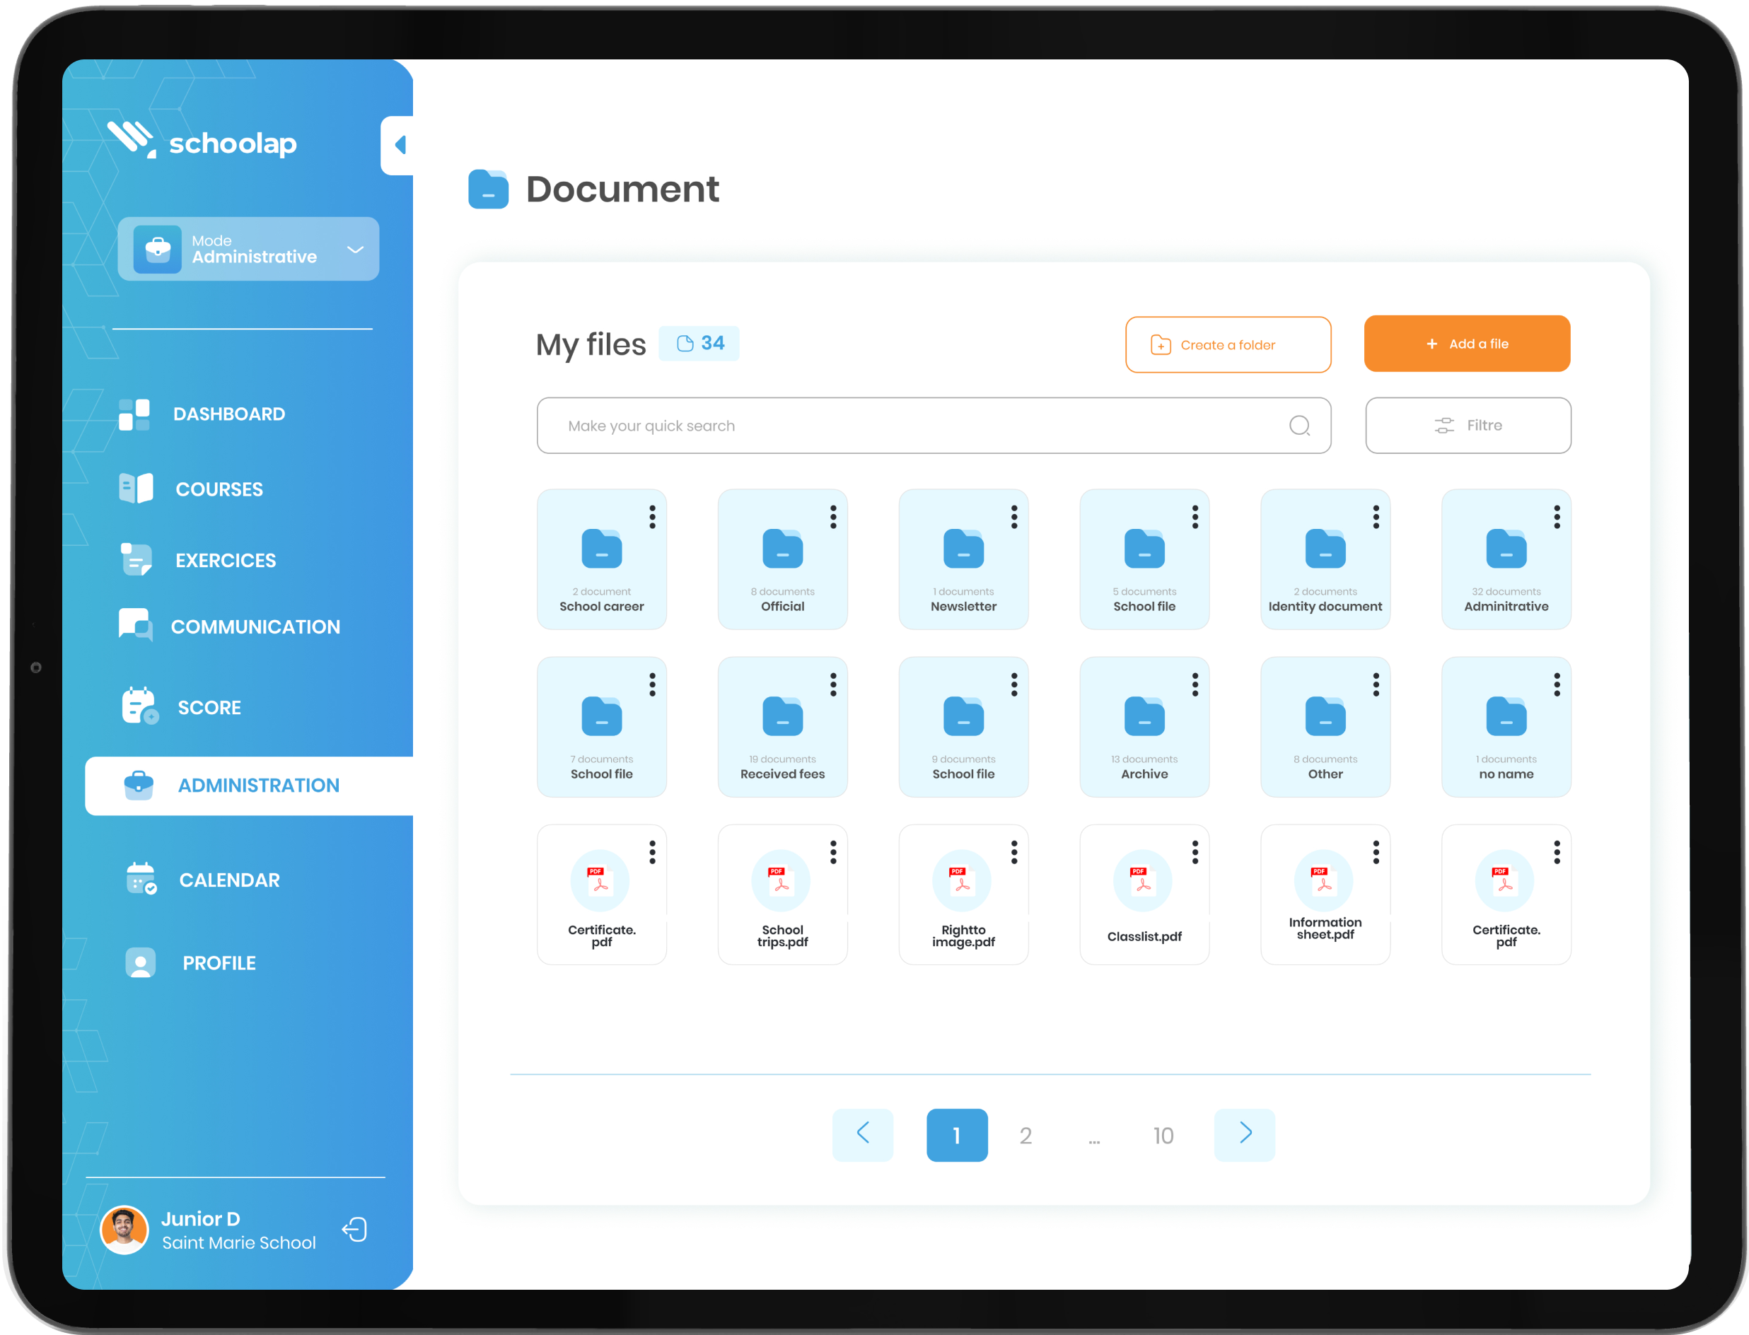Go to Dashboard in the sidebar
This screenshot has width=1749, height=1335.
(229, 414)
